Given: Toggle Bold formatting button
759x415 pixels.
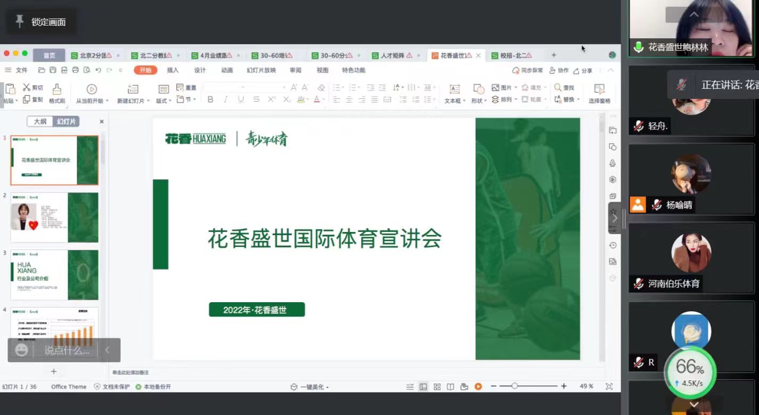Looking at the screenshot, I should 210,99.
